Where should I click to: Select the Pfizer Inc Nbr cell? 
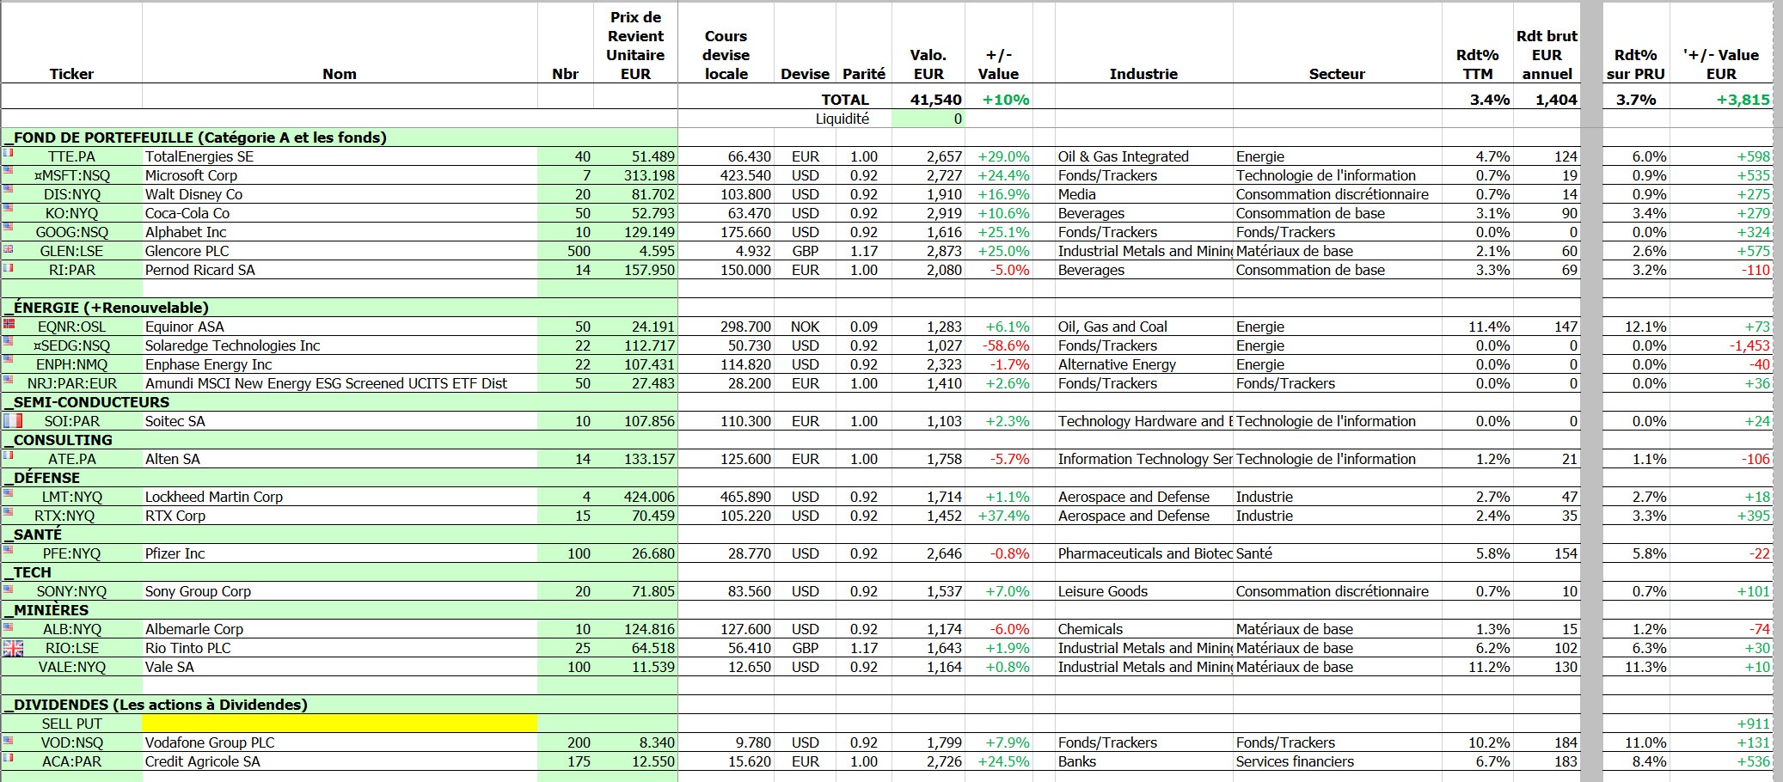coord(566,553)
